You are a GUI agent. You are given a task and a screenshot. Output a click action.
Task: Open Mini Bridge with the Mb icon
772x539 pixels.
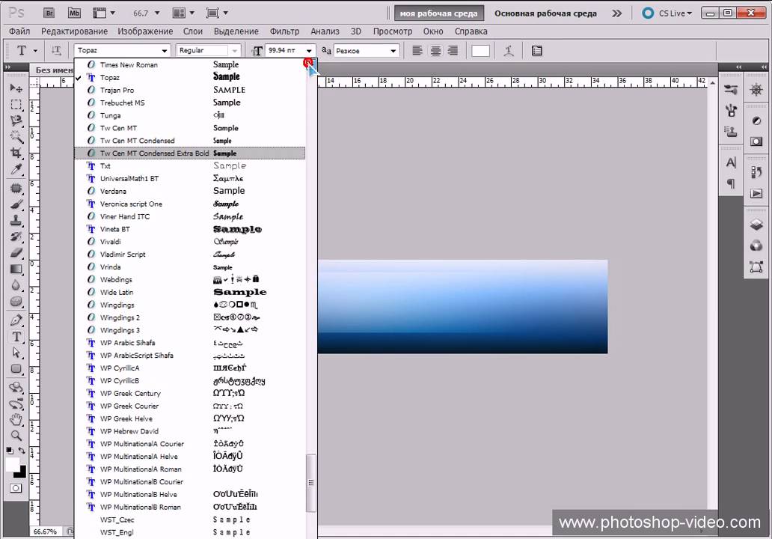(x=74, y=13)
